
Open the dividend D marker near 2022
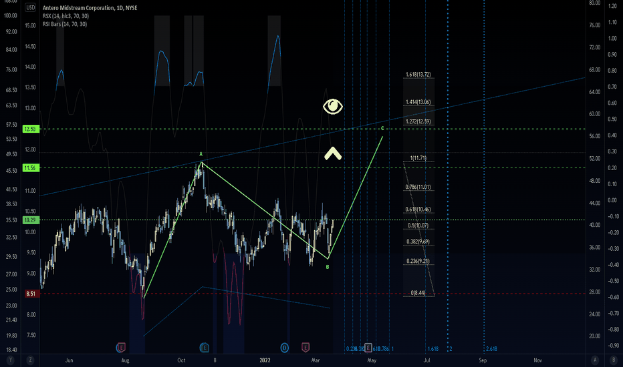pyautogui.click(x=285, y=348)
